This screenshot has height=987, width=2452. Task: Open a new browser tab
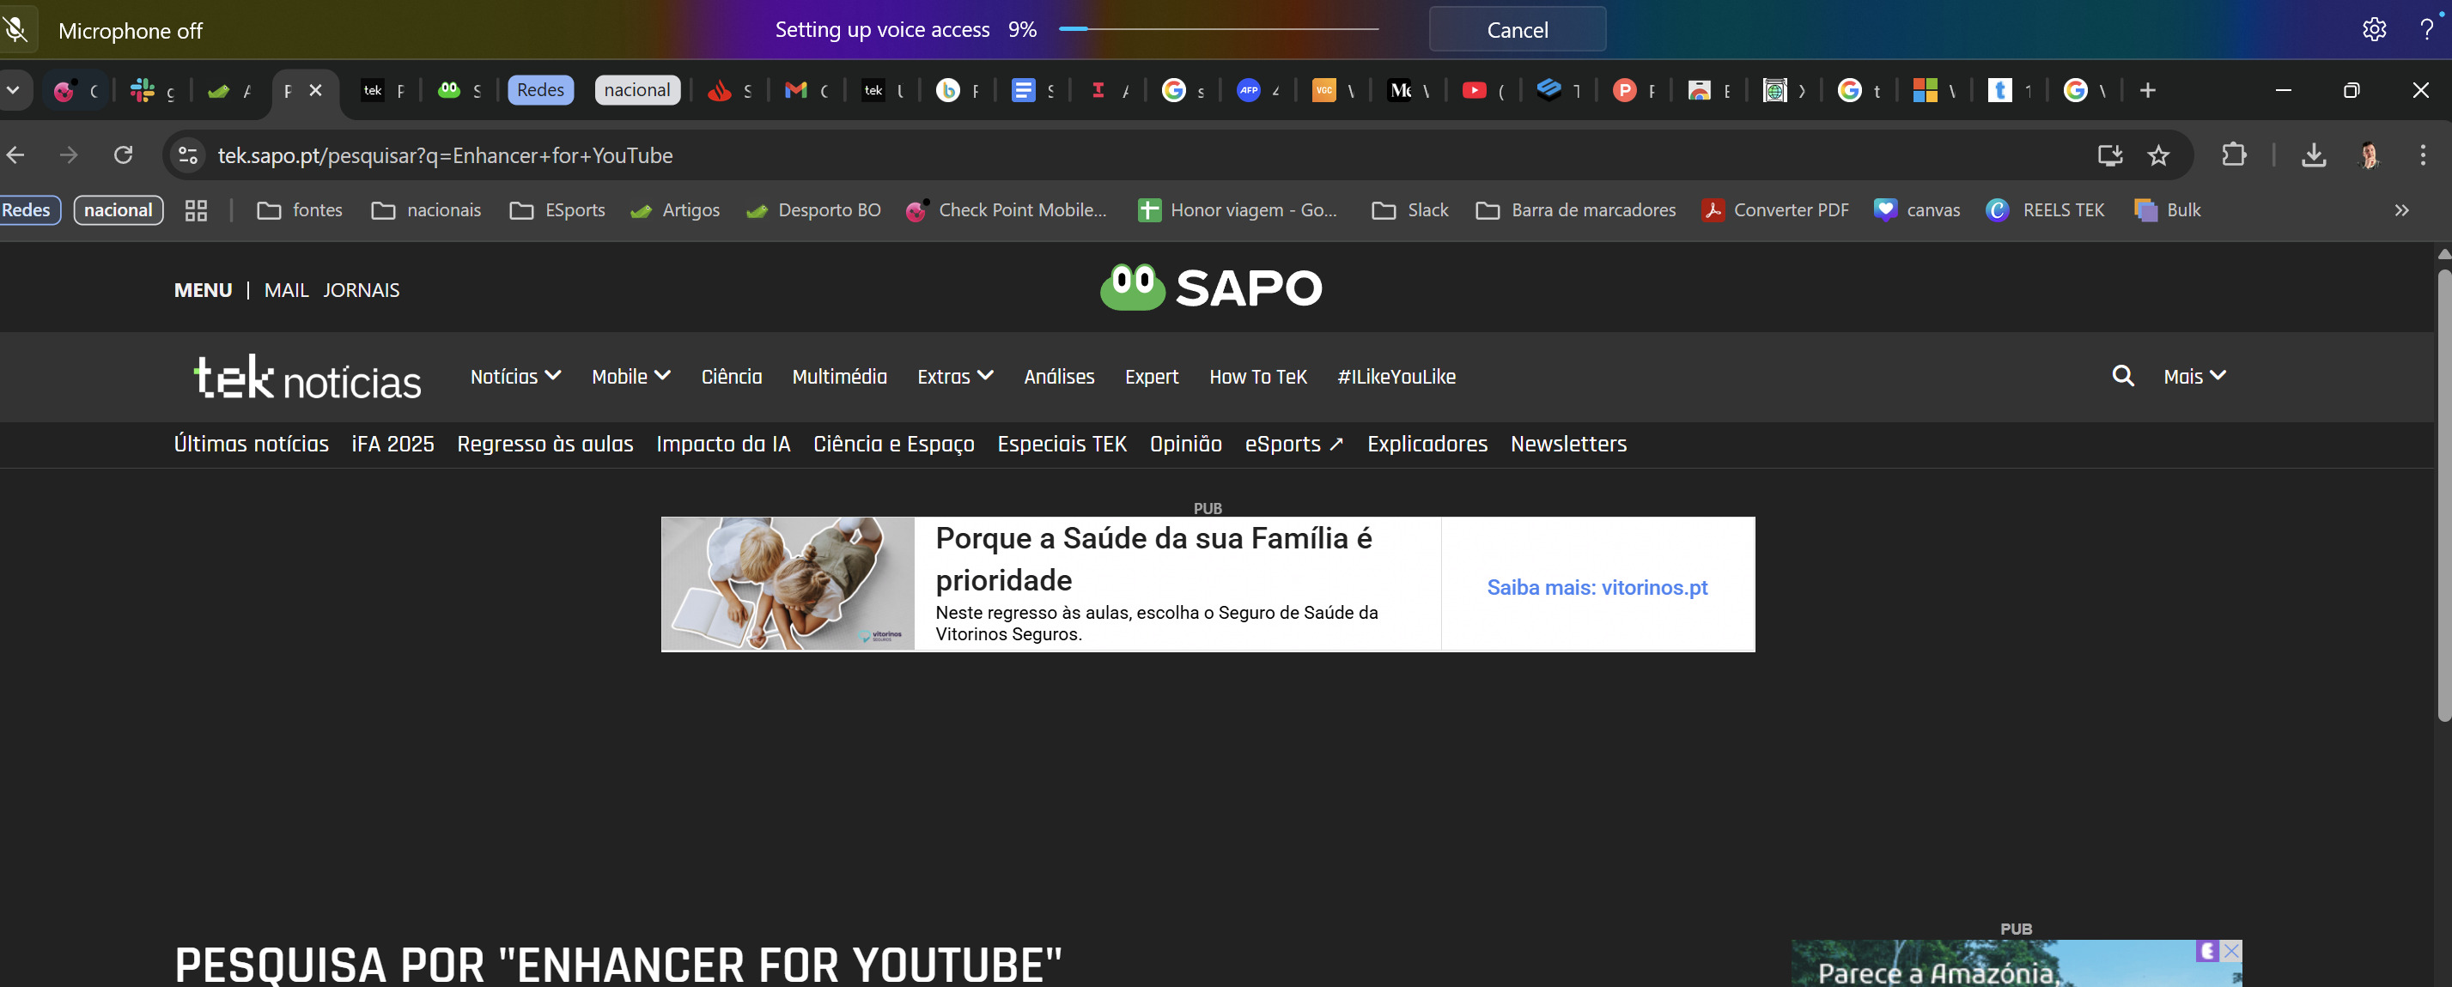pos(2147,90)
